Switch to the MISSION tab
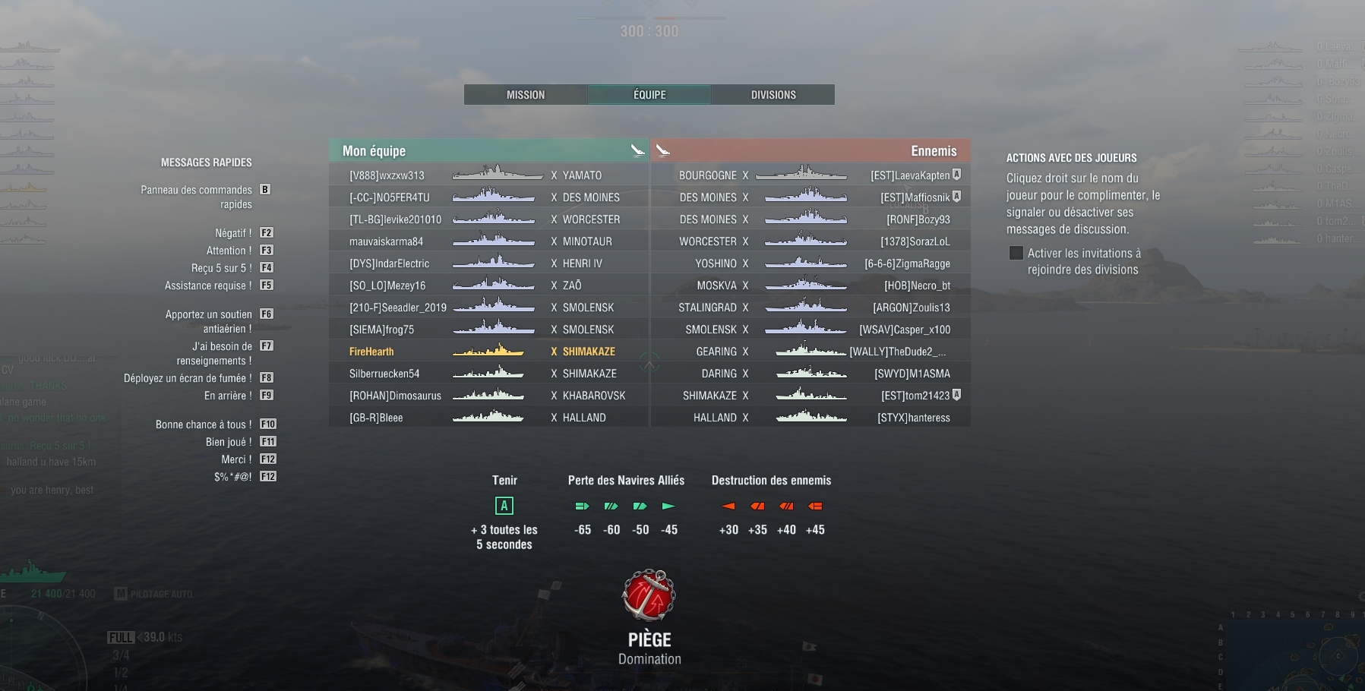1365x691 pixels. pyautogui.click(x=526, y=95)
